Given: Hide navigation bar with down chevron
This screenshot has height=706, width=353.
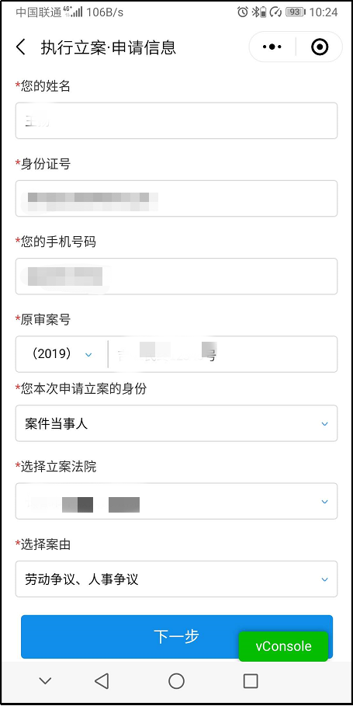Looking at the screenshot, I should 45,681.
